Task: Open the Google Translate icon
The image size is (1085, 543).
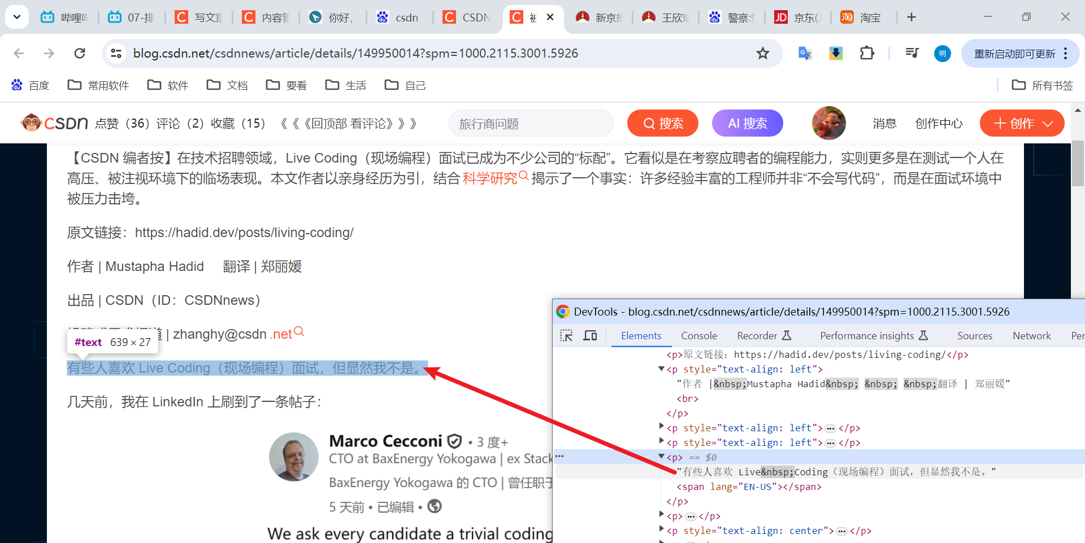Action: pyautogui.click(x=805, y=53)
